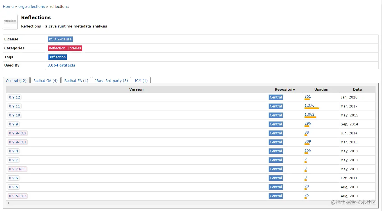Open version 0.9.9-RC1
This screenshot has height=211, width=382.
(18, 142)
